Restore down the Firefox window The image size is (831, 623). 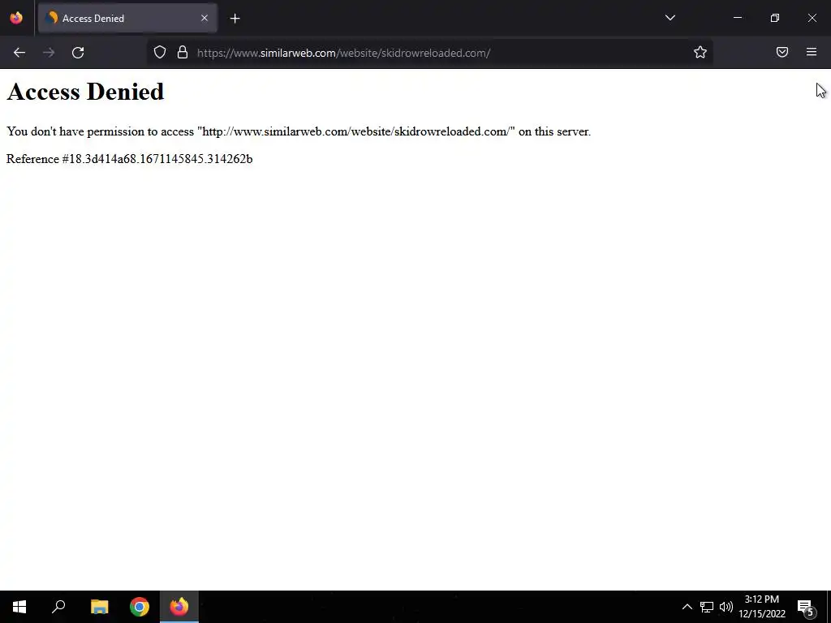775,18
